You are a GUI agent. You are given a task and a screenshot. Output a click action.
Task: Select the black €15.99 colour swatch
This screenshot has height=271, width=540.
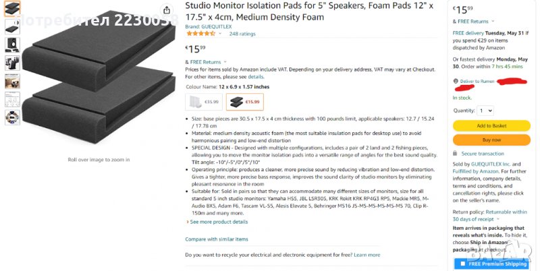245,102
